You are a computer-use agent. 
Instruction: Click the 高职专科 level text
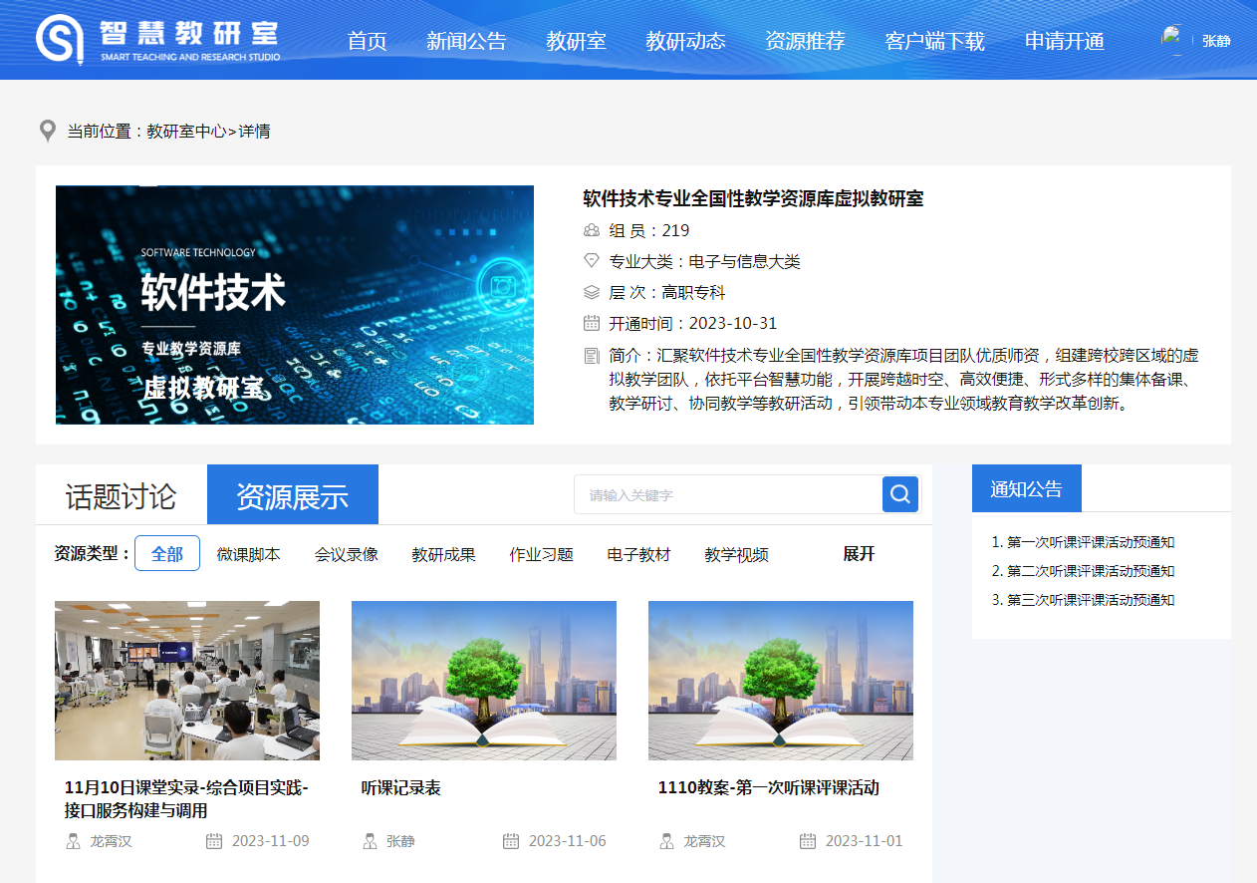pos(694,292)
